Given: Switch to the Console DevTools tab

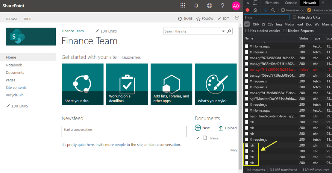Looking at the screenshot, I should pos(291,3).
